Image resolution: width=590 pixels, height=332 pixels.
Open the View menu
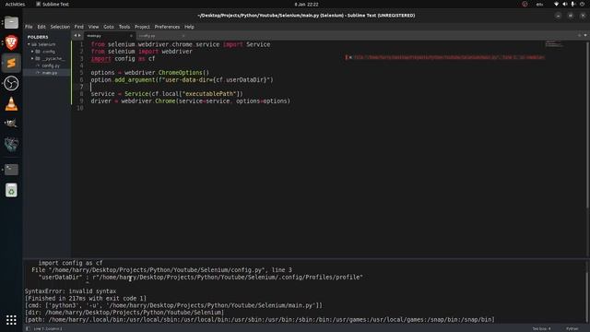coord(93,27)
